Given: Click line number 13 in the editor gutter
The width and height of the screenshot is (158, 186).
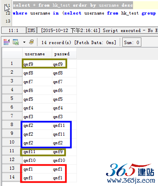Looking at the screenshot, I should tap(8, 21).
